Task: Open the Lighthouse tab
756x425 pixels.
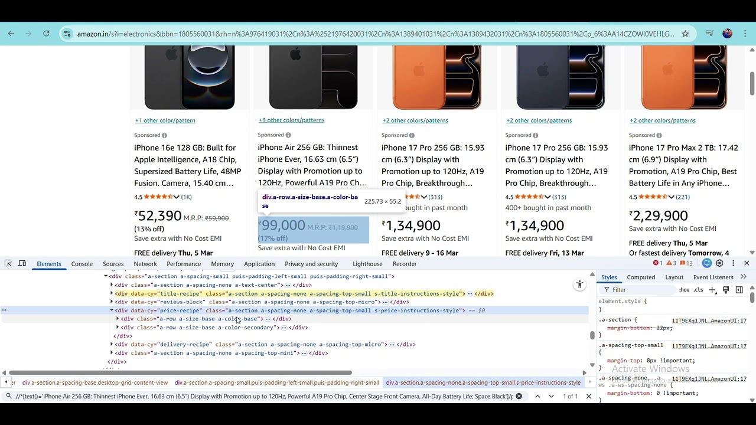Action: click(x=367, y=264)
